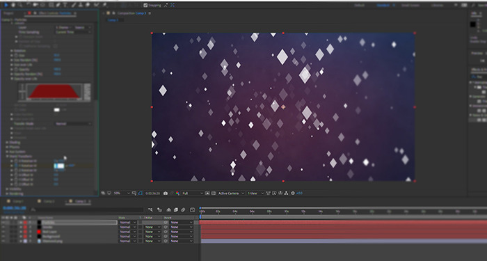Select the Hand tool

pyautogui.click(x=13, y=5)
